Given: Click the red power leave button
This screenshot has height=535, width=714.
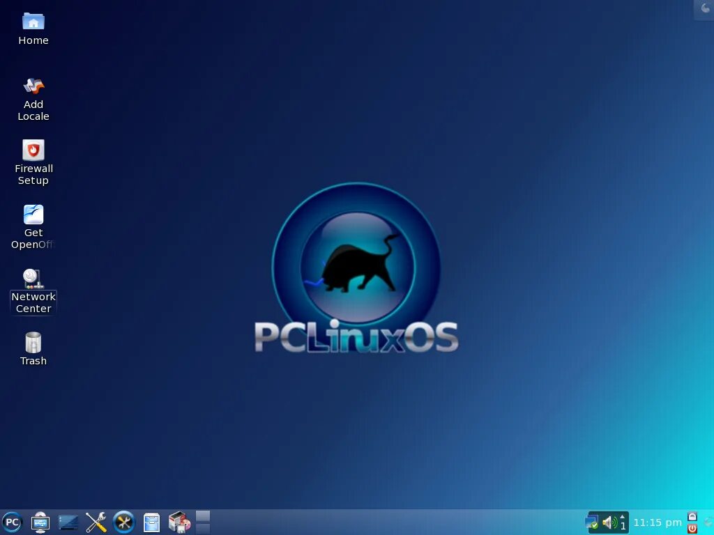Looking at the screenshot, I should coord(692,528).
